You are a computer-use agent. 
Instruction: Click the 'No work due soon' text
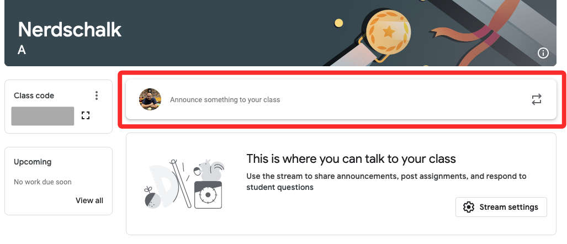[43, 182]
